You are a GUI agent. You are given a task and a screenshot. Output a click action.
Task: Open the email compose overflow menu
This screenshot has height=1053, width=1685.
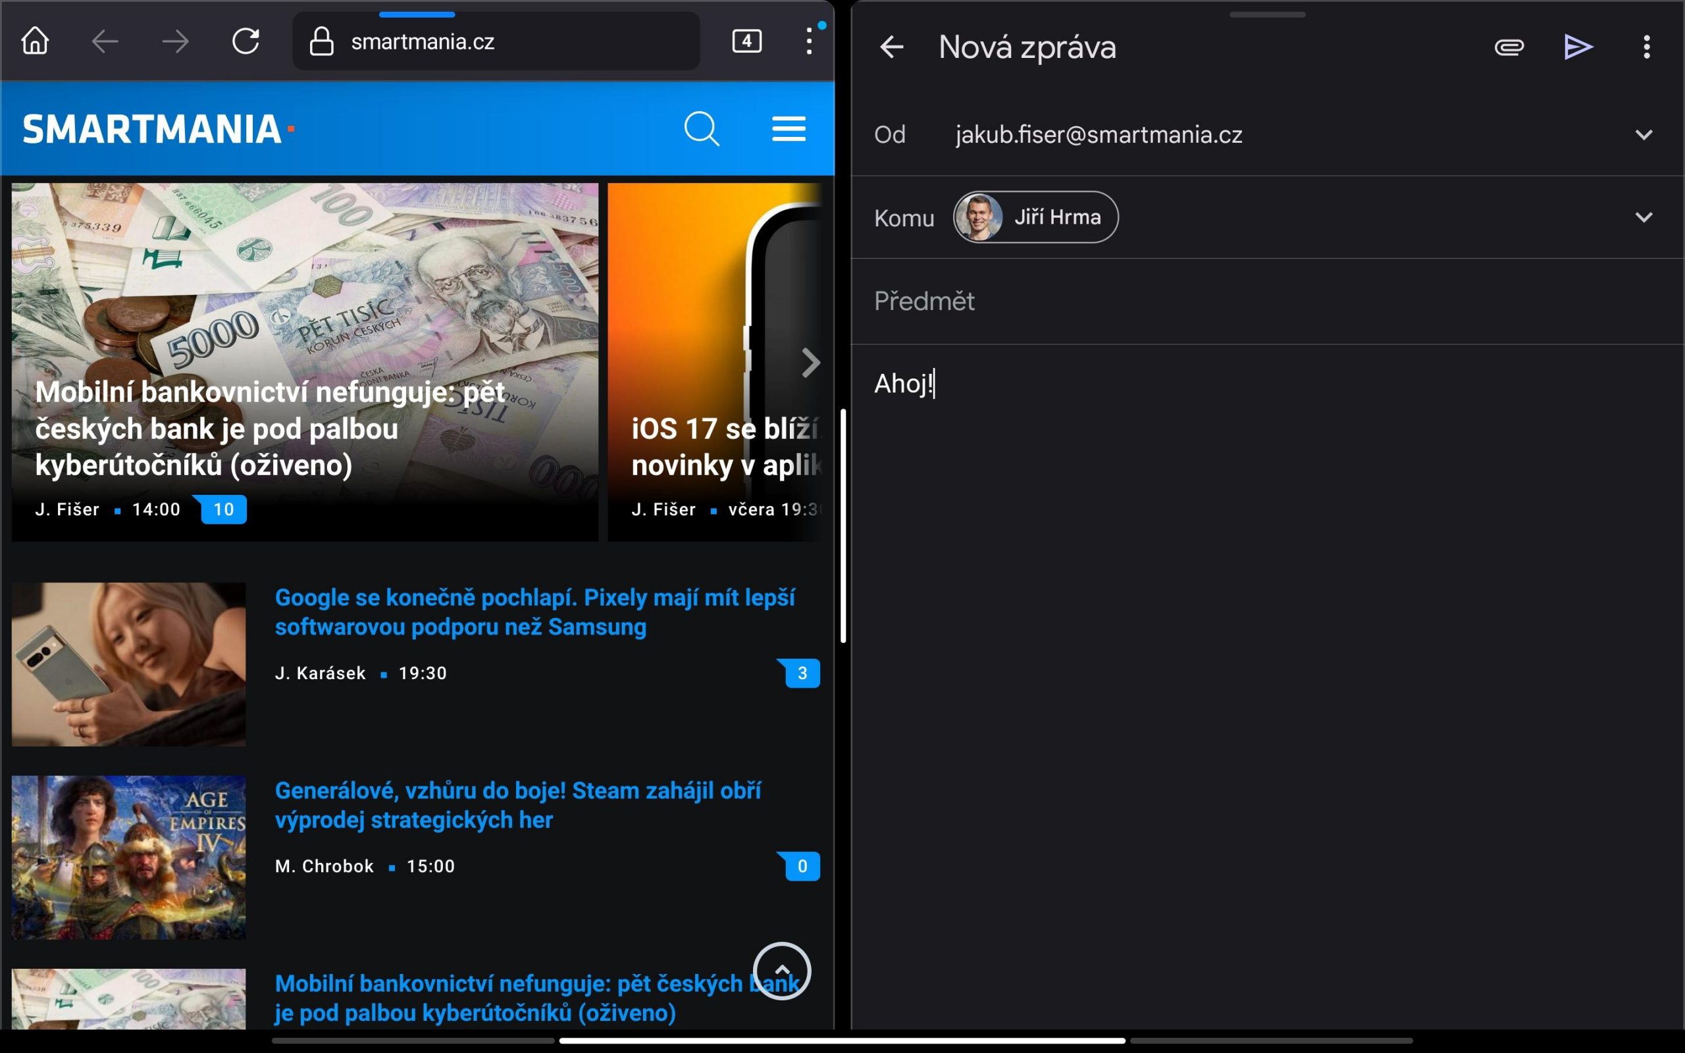(1646, 47)
